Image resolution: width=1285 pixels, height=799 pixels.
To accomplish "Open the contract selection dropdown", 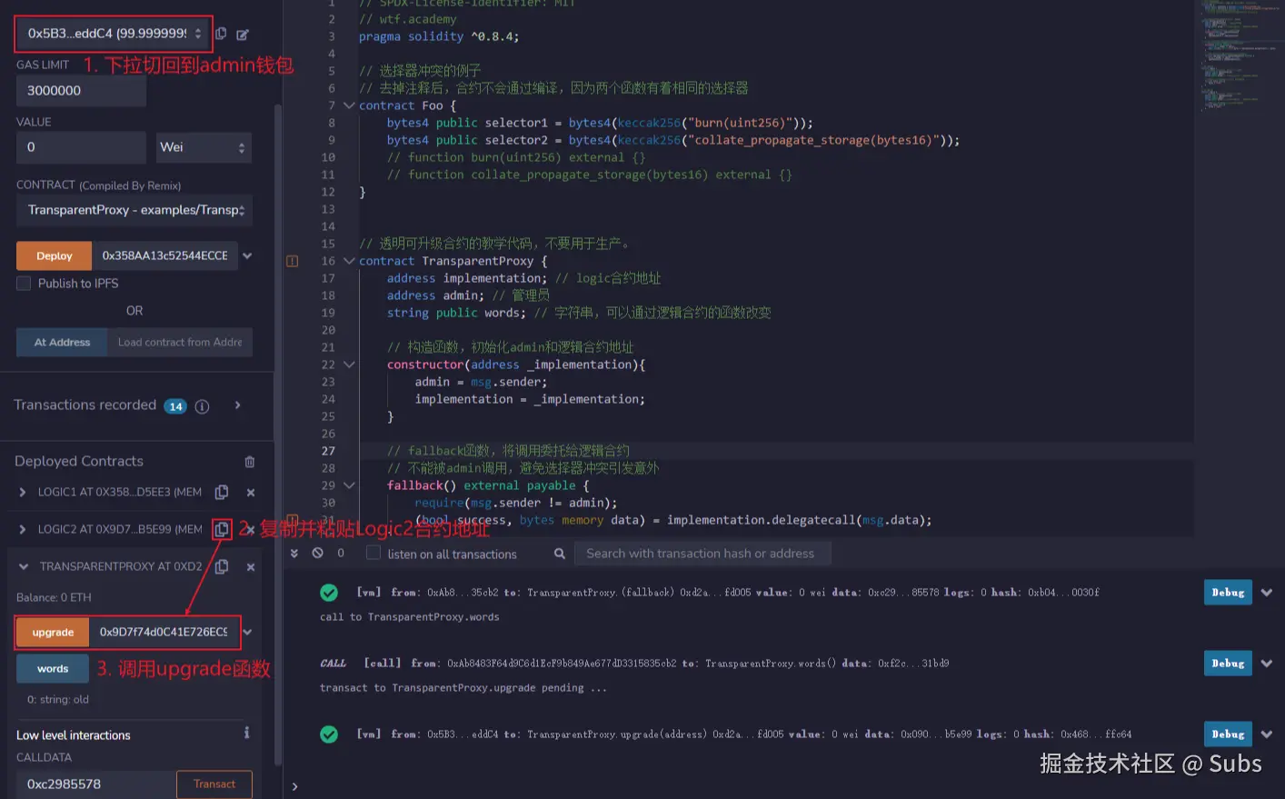I will (x=134, y=210).
